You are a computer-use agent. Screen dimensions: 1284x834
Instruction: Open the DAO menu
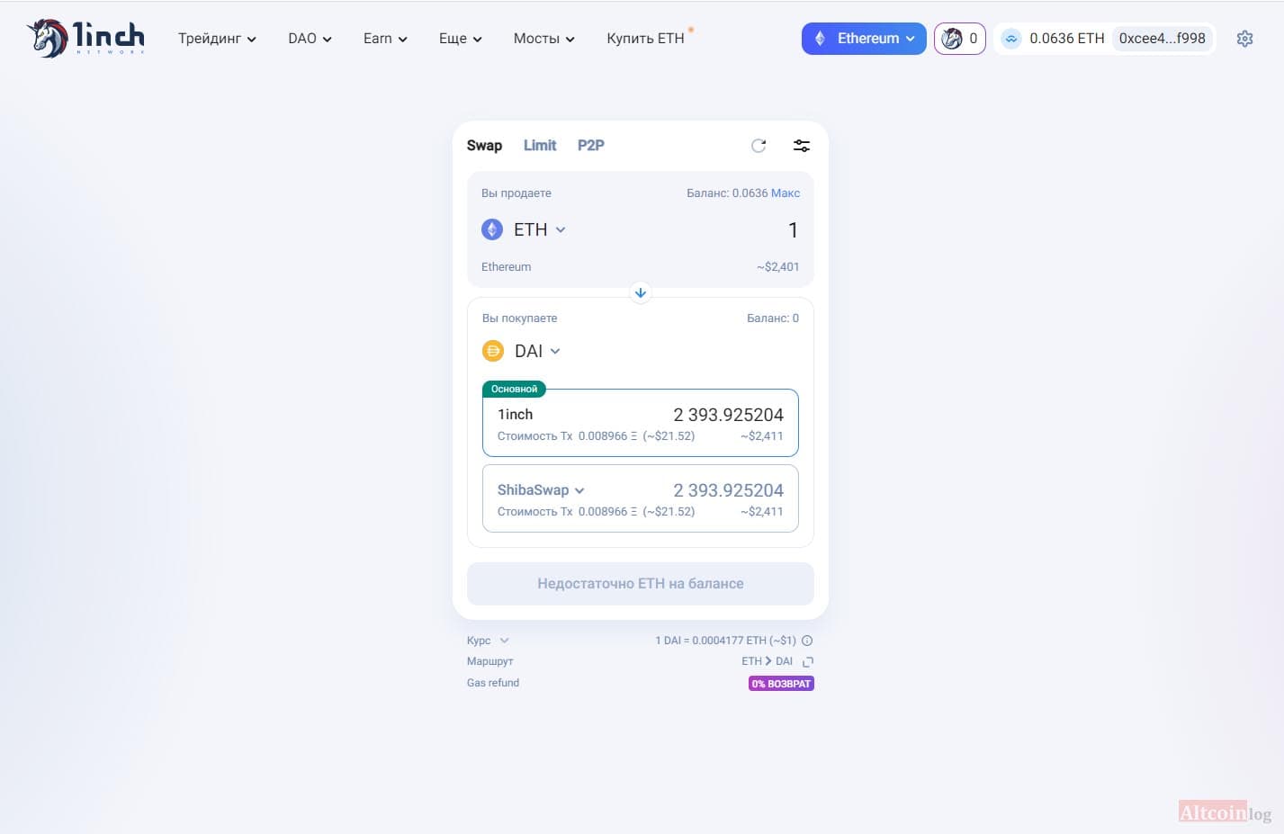(x=310, y=39)
